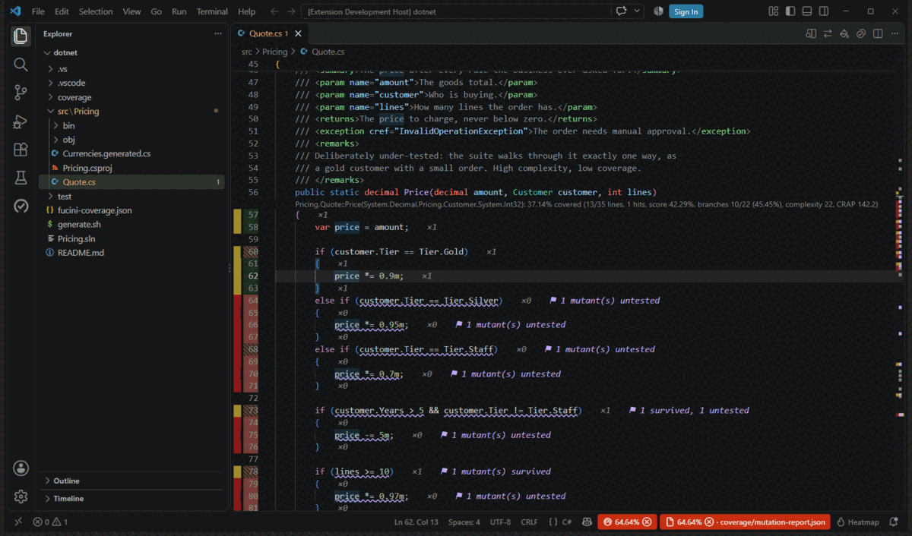Open the Search view icon
912x536 pixels.
pos(21,65)
